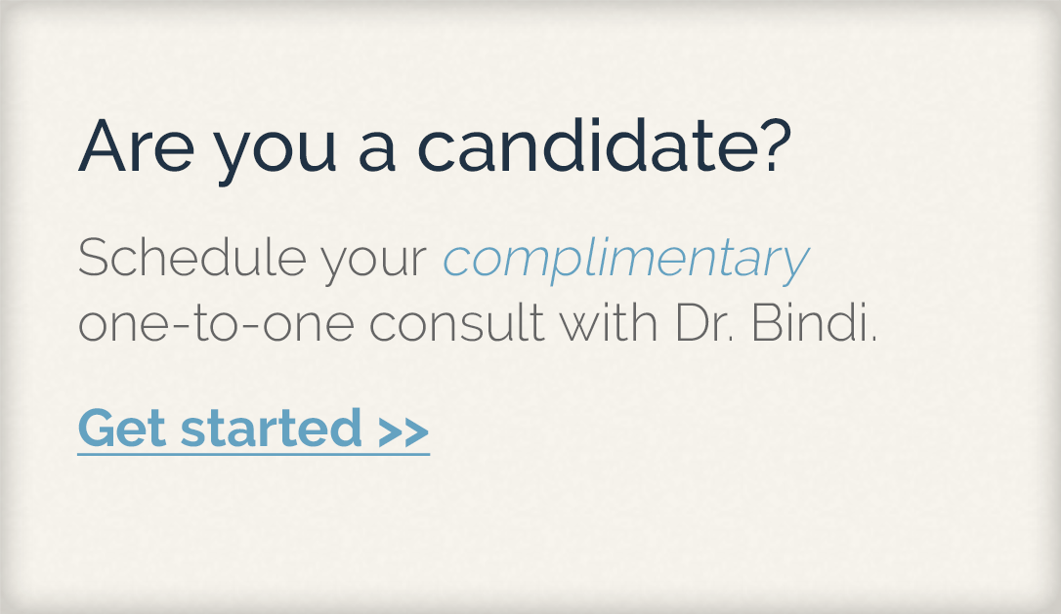Image resolution: width=1061 pixels, height=614 pixels.
Task: Click the letter "a" before "candidate"
Action: [377, 153]
